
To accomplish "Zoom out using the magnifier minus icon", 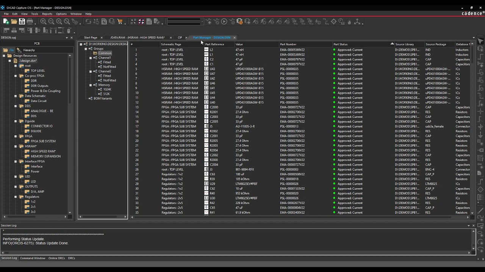I will (51, 22).
